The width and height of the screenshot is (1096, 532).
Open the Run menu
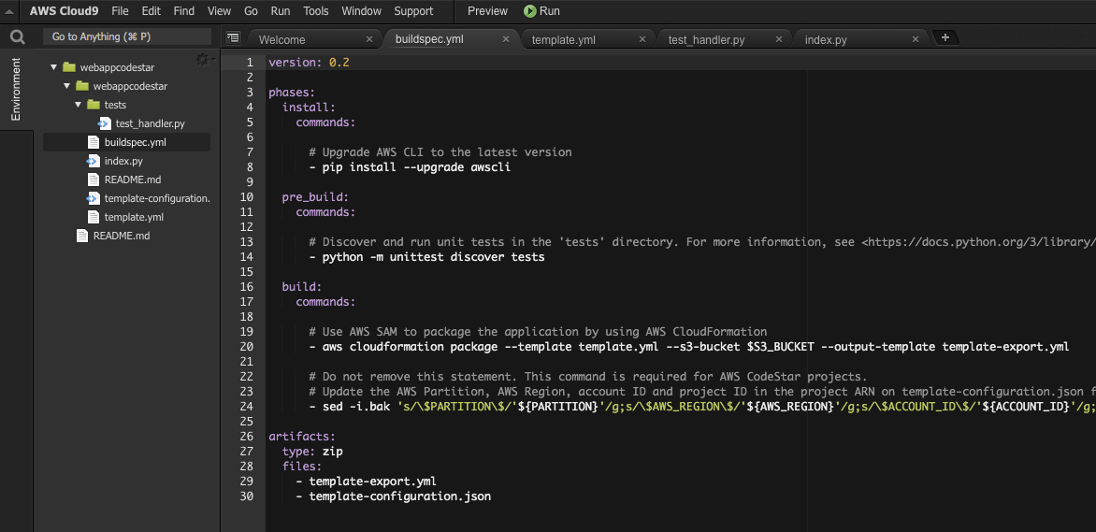(x=281, y=11)
